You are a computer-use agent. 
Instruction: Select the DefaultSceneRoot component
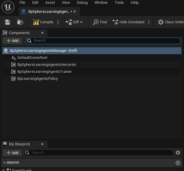tap(92, 58)
